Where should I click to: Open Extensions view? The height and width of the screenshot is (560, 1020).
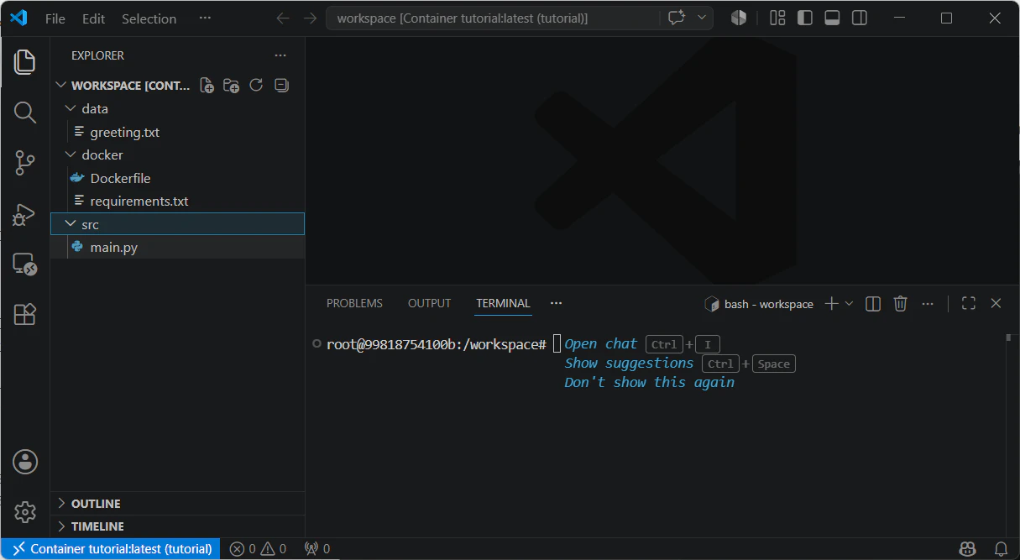(25, 314)
